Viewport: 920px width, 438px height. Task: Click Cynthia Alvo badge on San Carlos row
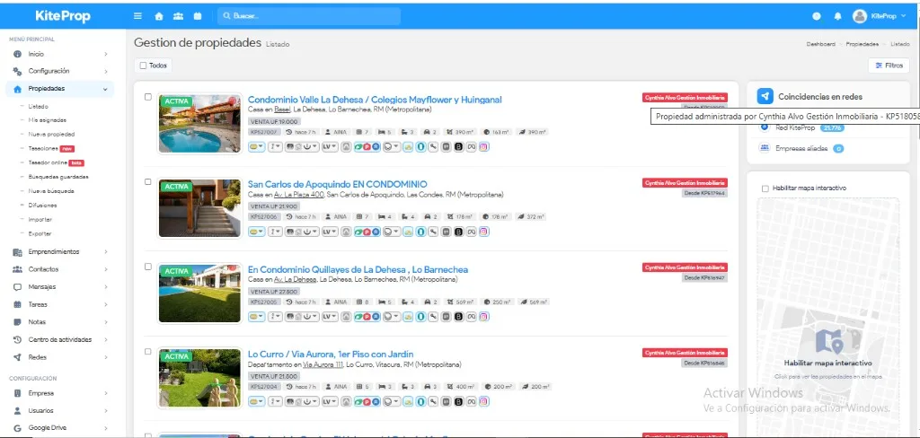pos(685,182)
